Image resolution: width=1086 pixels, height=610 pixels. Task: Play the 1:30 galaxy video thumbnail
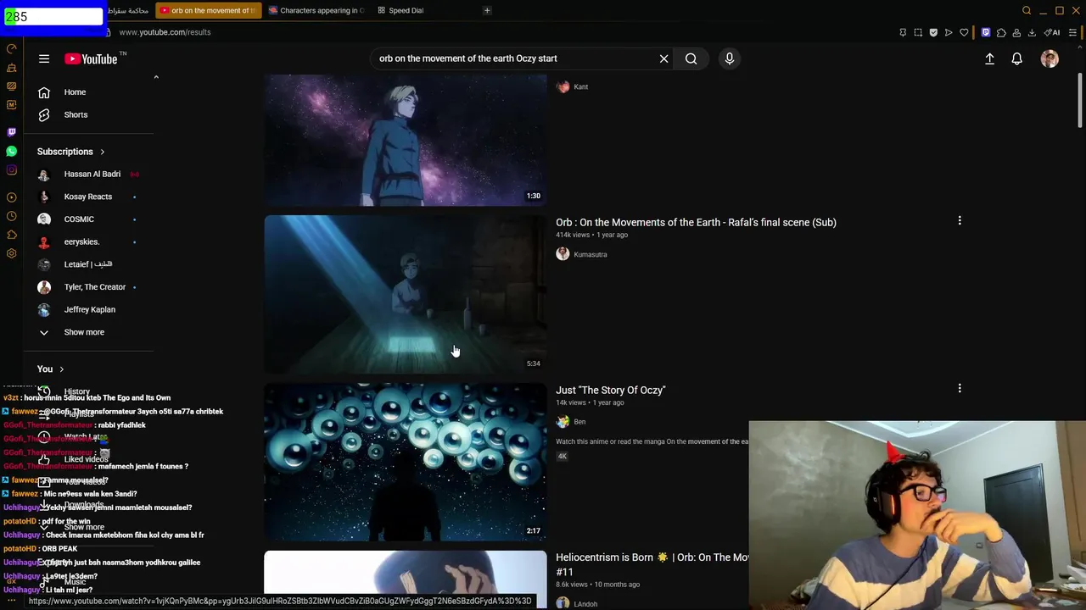pyautogui.click(x=405, y=140)
